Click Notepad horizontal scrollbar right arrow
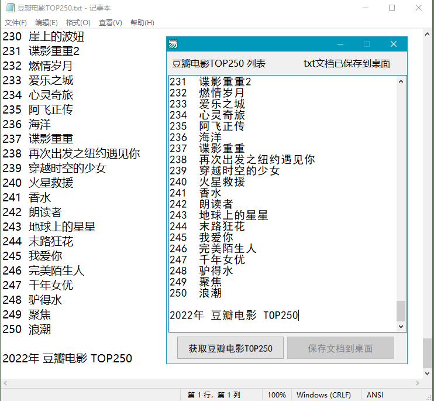The height and width of the screenshot is (401, 434). [418, 383]
